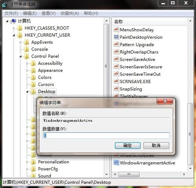
Task: Click the ab icon beside MenuShowDelay
Action: pos(116,29)
